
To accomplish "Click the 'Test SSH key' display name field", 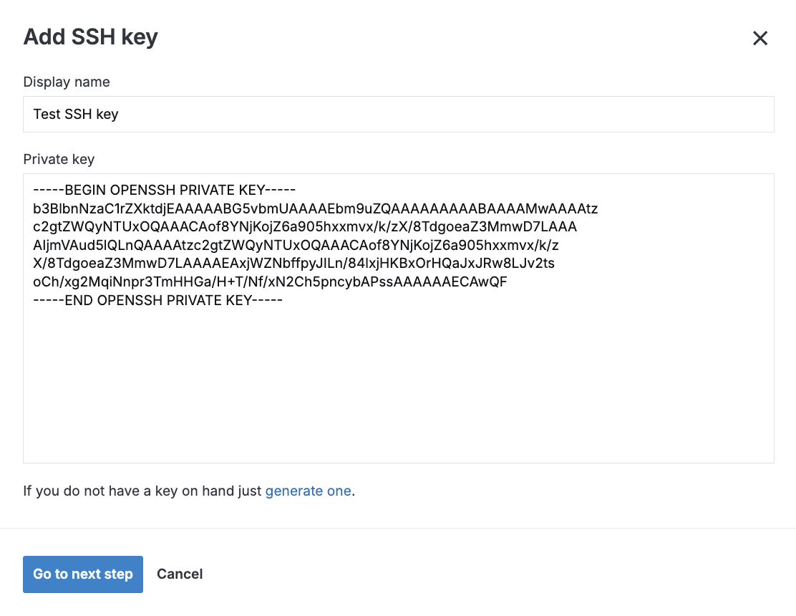I will [398, 114].
